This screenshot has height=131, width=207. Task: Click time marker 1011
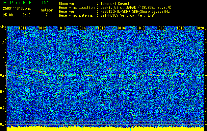[x=23, y=28]
